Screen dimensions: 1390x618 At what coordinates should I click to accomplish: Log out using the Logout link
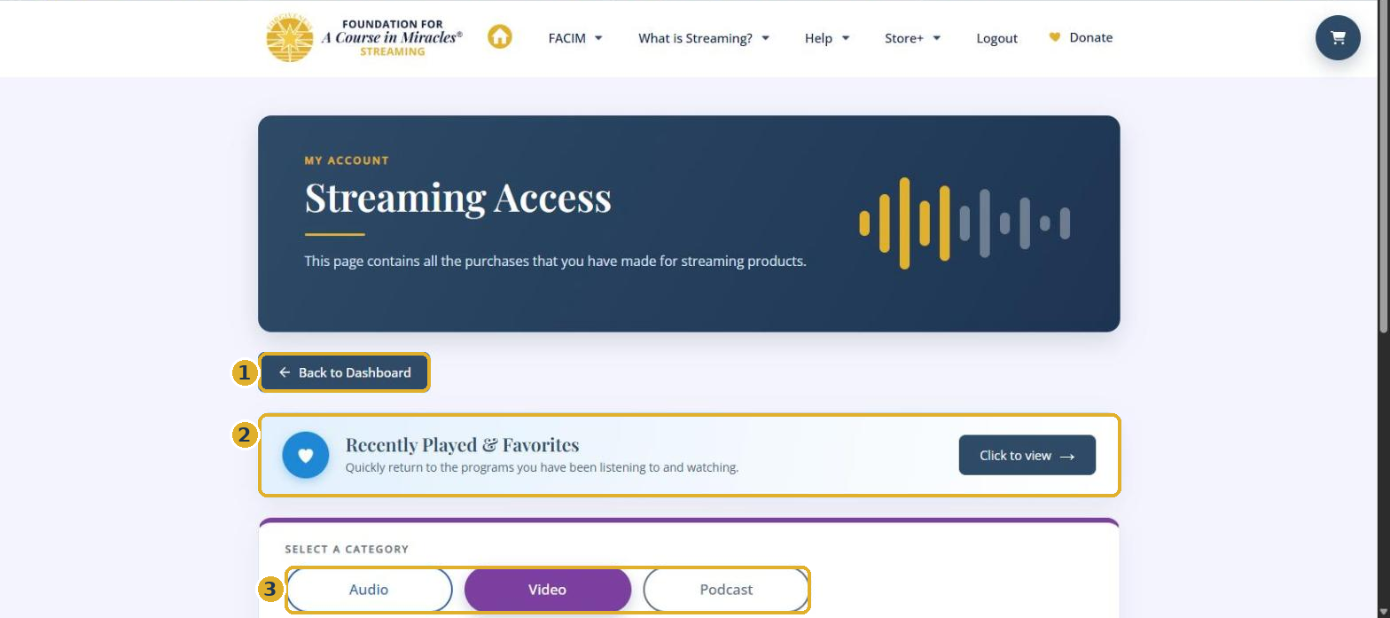(x=996, y=38)
